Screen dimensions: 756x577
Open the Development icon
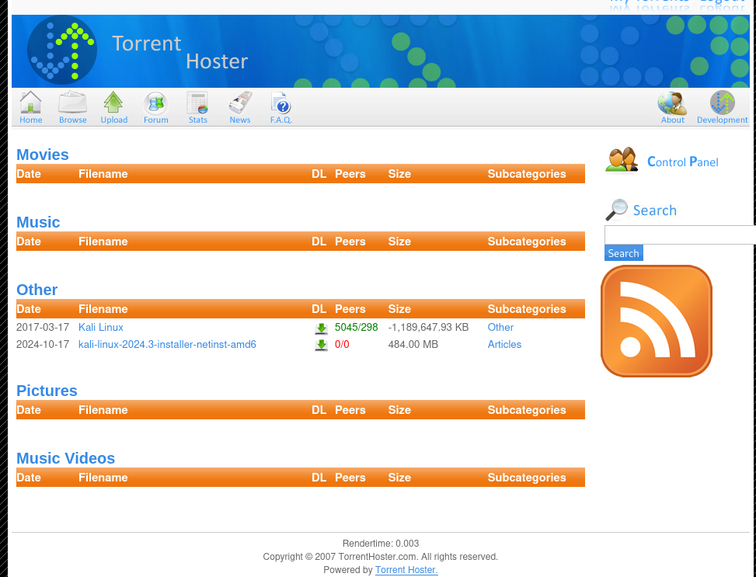tap(722, 102)
